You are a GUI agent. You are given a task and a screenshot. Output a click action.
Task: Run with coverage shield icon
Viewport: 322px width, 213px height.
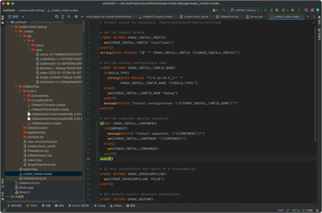(277, 10)
